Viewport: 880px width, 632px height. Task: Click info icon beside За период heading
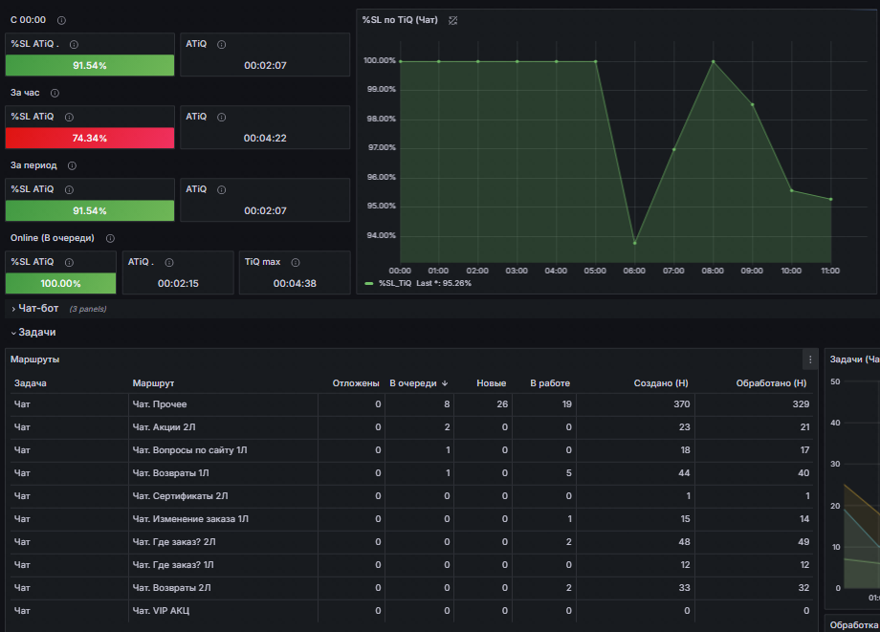click(72, 165)
